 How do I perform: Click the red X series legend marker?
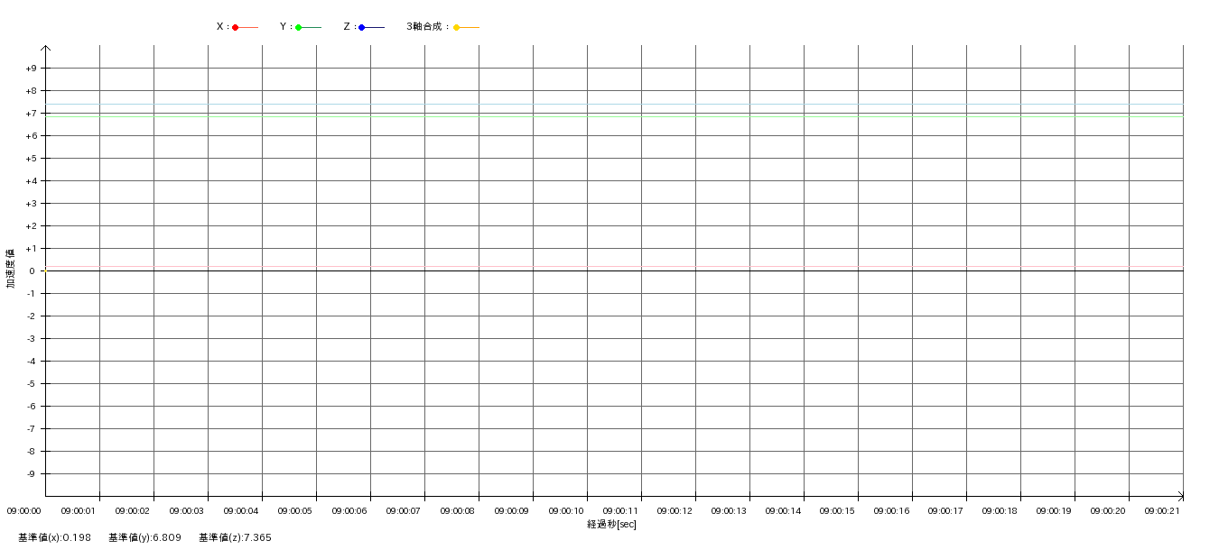click(236, 27)
